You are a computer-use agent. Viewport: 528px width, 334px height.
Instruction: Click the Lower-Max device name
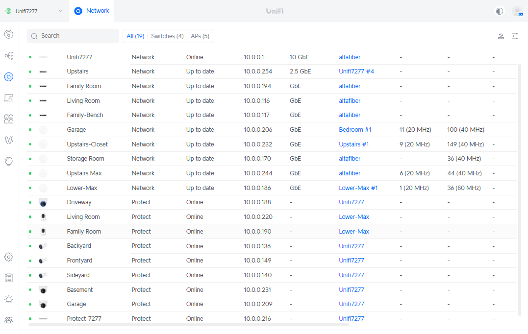pyautogui.click(x=82, y=188)
